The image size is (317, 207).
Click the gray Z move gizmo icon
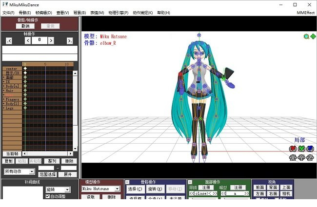pyautogui.click(x=310, y=157)
